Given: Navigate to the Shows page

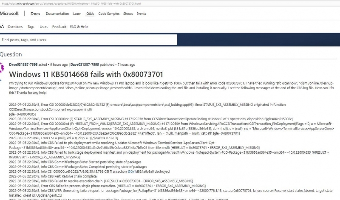Looking at the screenshot, I should click(x=128, y=14).
